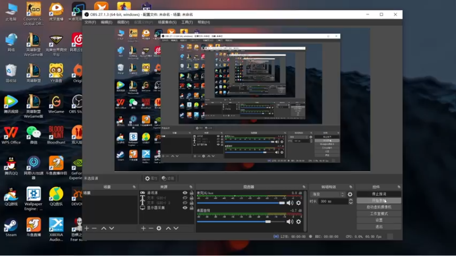
Task: Click the 开始录制 start recording button
Action: [379, 201]
